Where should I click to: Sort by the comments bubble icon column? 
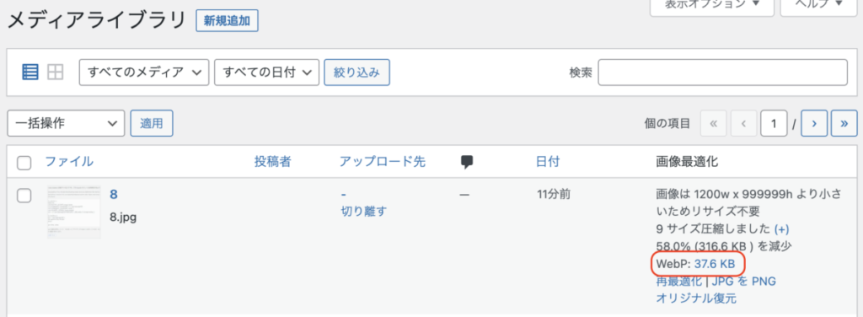click(x=467, y=162)
